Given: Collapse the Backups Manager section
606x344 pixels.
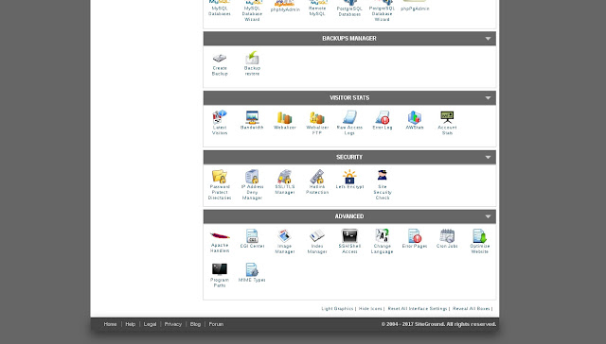Looking at the screenshot, I should (x=489, y=39).
